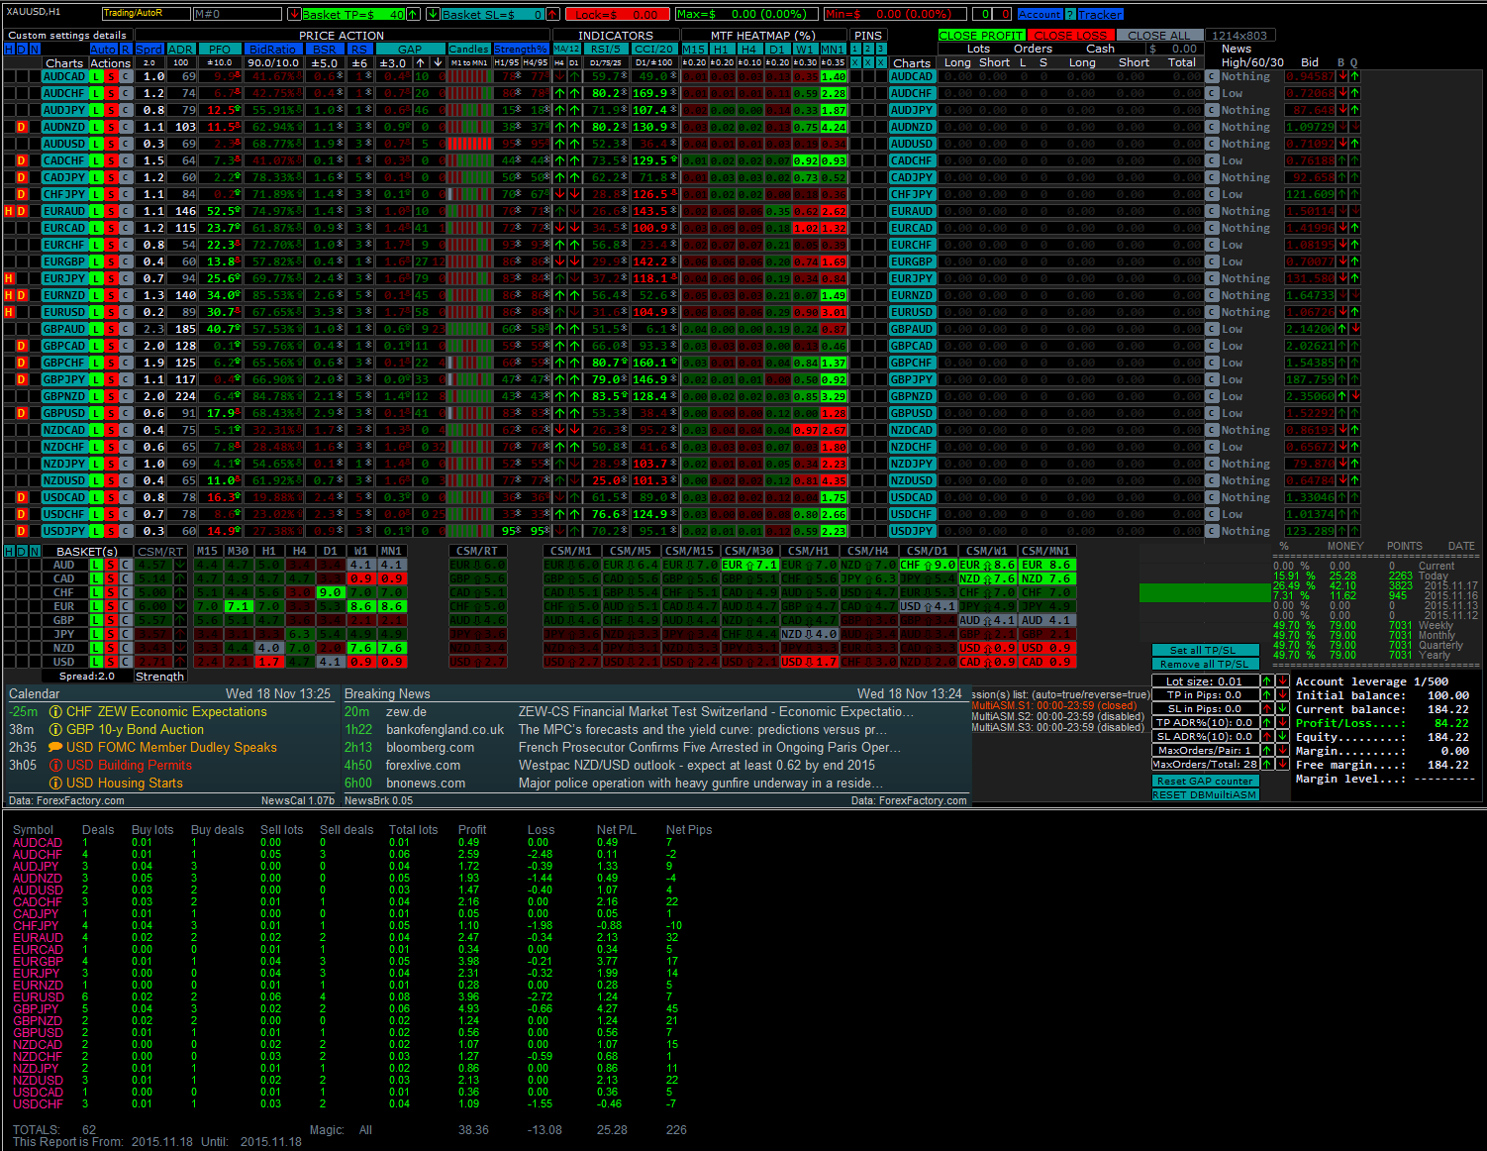Lower MaxOrders/Total with its red arrow
The width and height of the screenshot is (1487, 1151).
tap(1282, 765)
